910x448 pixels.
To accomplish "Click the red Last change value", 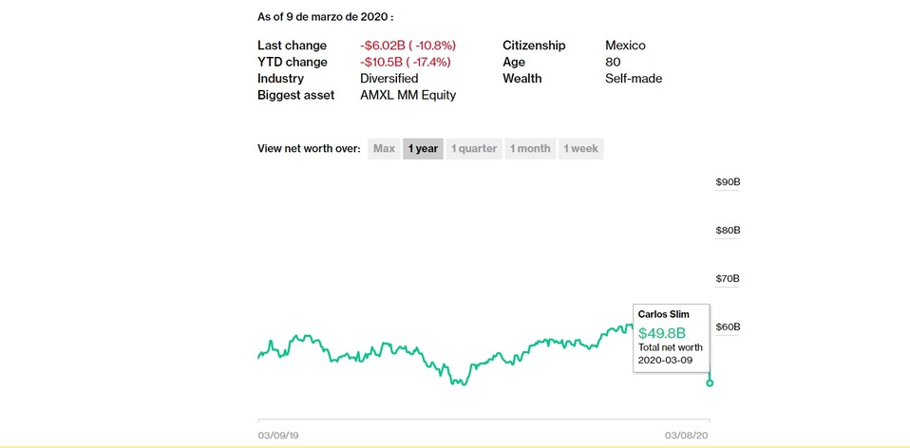I will [408, 46].
